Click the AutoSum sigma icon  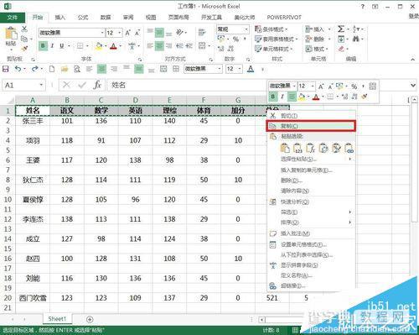[341, 29]
